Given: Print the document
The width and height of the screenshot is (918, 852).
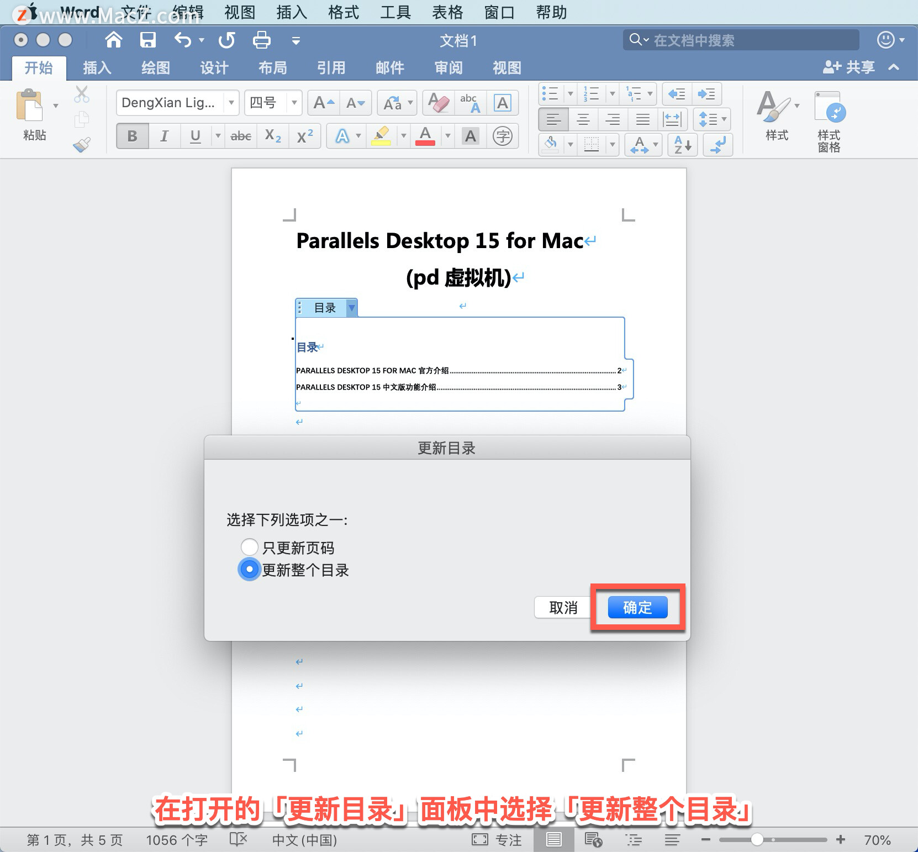Looking at the screenshot, I should coord(261,40).
